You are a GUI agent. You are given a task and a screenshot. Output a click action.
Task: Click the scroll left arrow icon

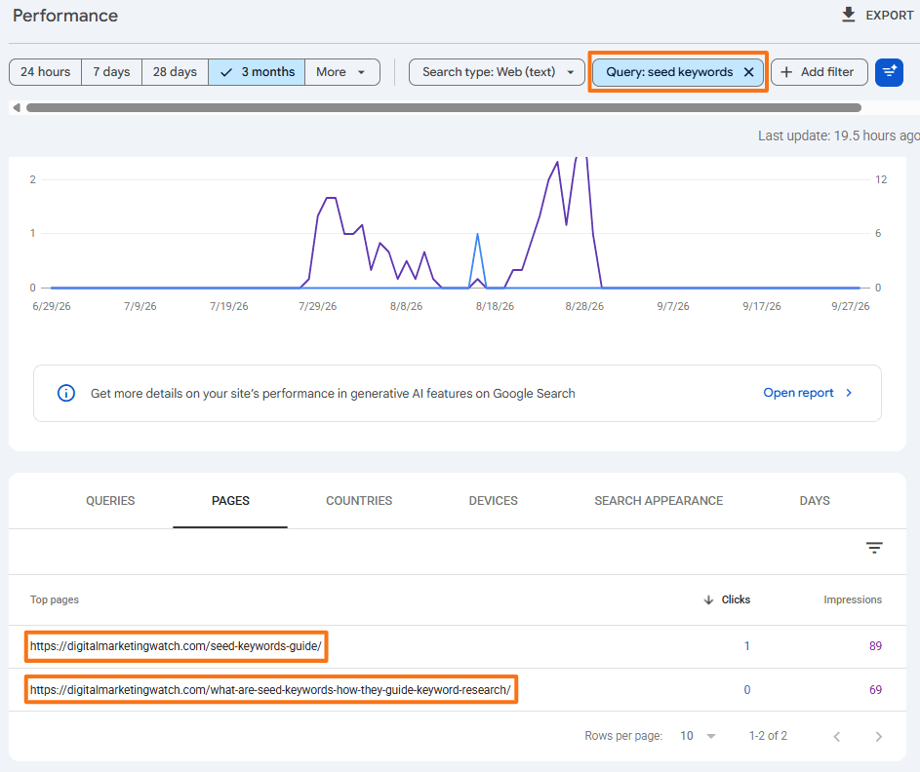17,108
